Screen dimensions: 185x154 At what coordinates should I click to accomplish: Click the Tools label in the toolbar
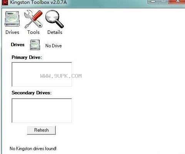tap(33, 32)
